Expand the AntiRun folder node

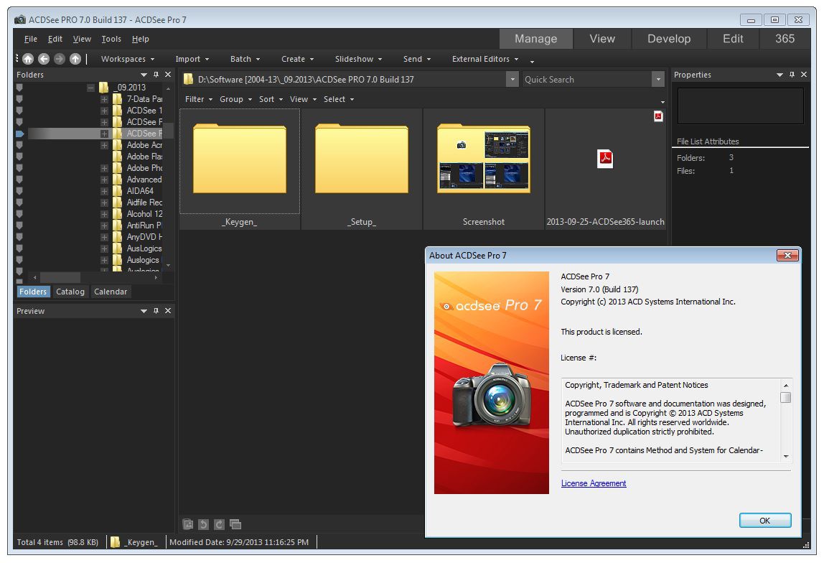104,225
